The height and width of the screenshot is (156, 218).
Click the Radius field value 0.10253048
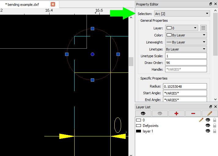pos(185,87)
